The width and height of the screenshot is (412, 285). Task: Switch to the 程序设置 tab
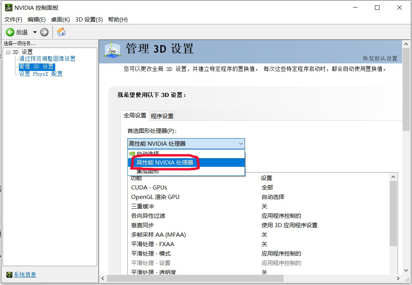(x=162, y=116)
